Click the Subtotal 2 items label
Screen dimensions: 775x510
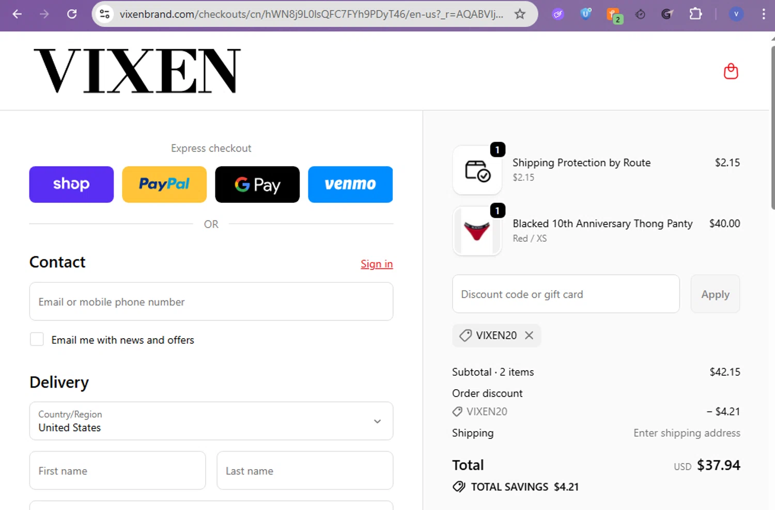(x=493, y=372)
